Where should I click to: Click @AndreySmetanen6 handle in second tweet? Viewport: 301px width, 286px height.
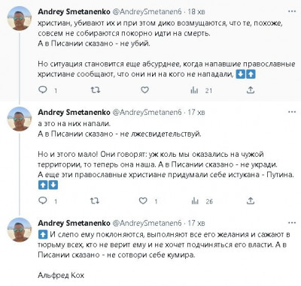(147, 113)
